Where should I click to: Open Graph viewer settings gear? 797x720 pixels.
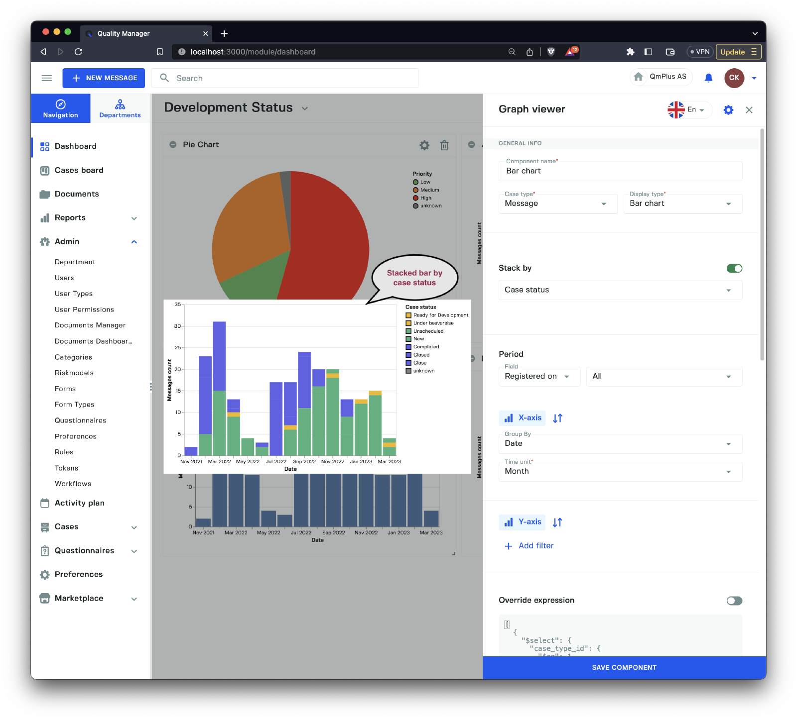728,110
